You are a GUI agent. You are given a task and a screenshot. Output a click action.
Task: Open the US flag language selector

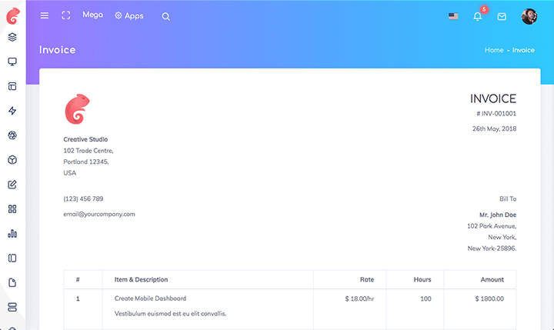pyautogui.click(x=453, y=16)
